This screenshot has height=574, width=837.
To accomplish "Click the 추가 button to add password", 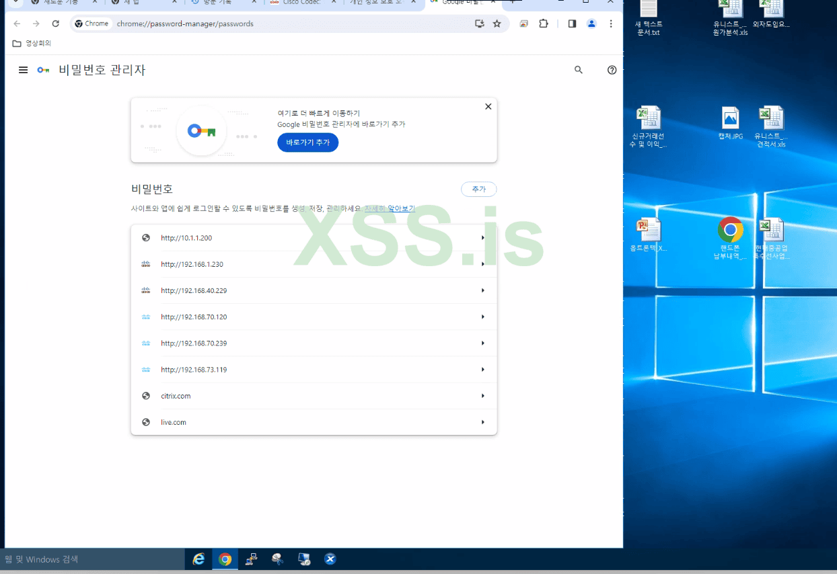I will point(479,190).
